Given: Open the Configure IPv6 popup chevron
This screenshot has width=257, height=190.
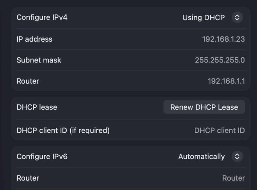Looking at the screenshot, I should click(237, 157).
